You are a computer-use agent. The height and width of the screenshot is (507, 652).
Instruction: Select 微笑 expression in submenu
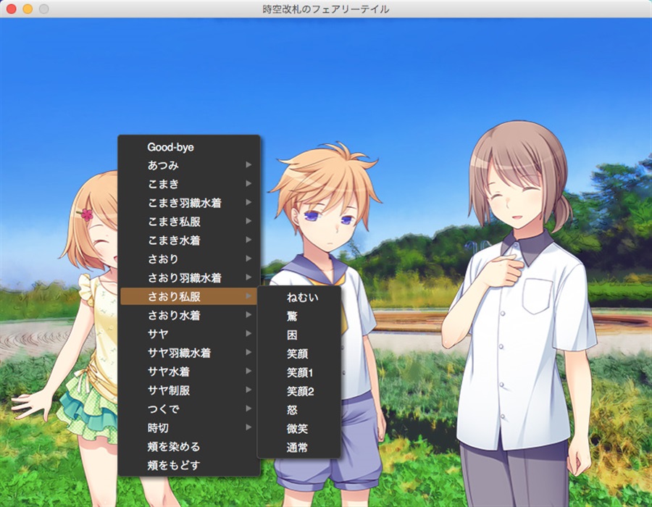point(299,429)
